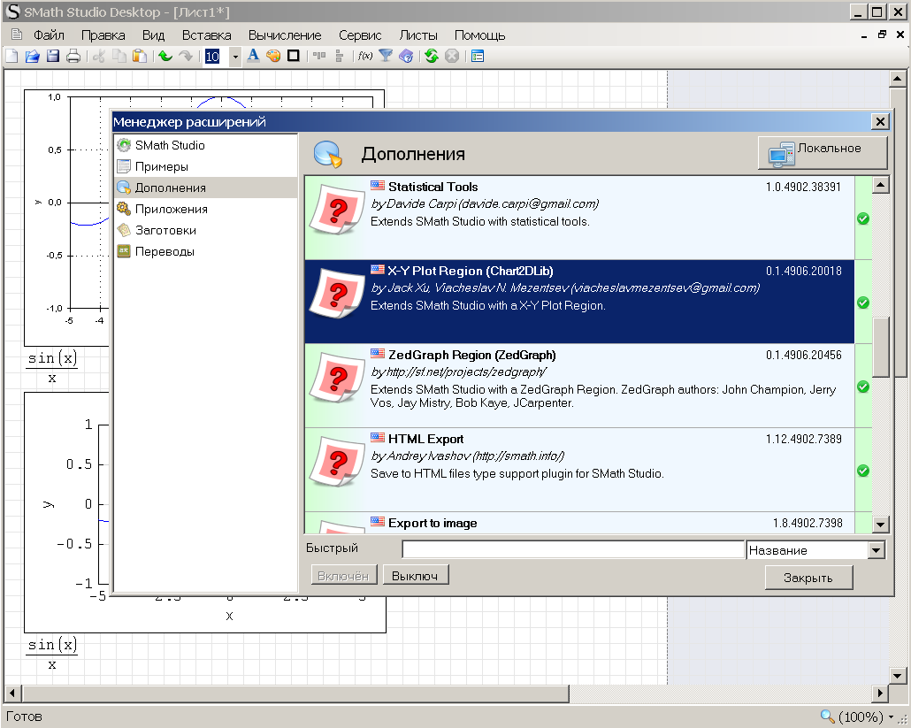Open the 'Вставка' menu

coord(206,35)
